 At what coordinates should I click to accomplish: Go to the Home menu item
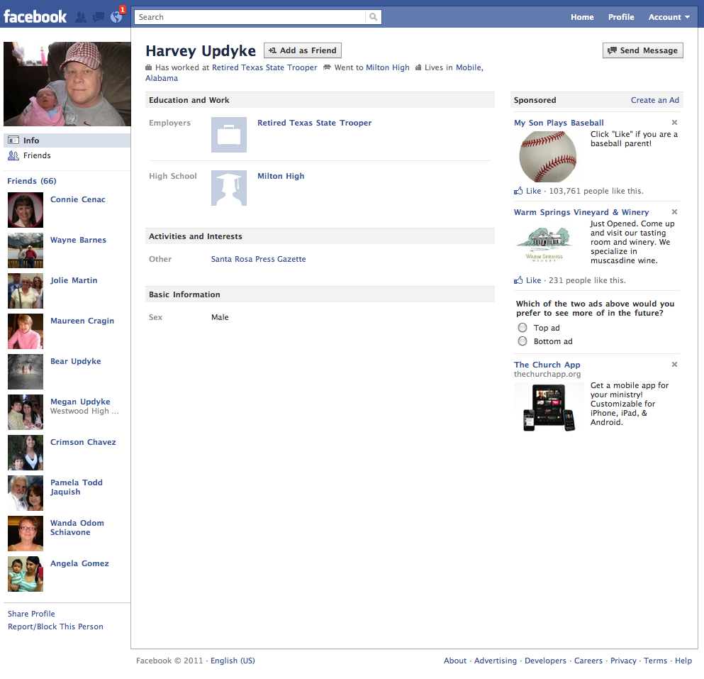coord(582,17)
